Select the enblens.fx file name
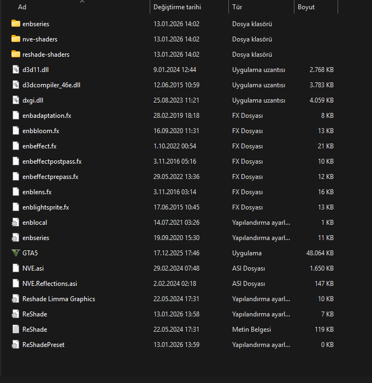The image size is (372, 383). coord(37,192)
